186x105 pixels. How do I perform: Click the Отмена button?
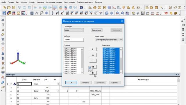[85, 83]
